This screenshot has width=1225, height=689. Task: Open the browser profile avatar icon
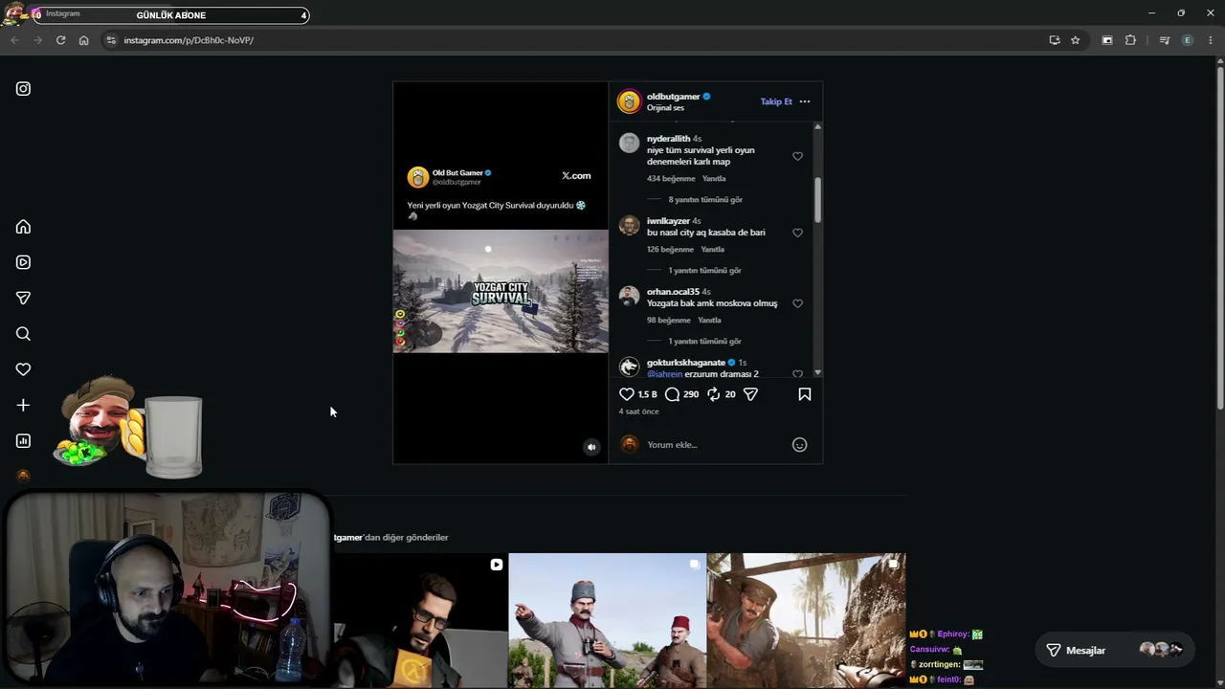tap(1188, 40)
